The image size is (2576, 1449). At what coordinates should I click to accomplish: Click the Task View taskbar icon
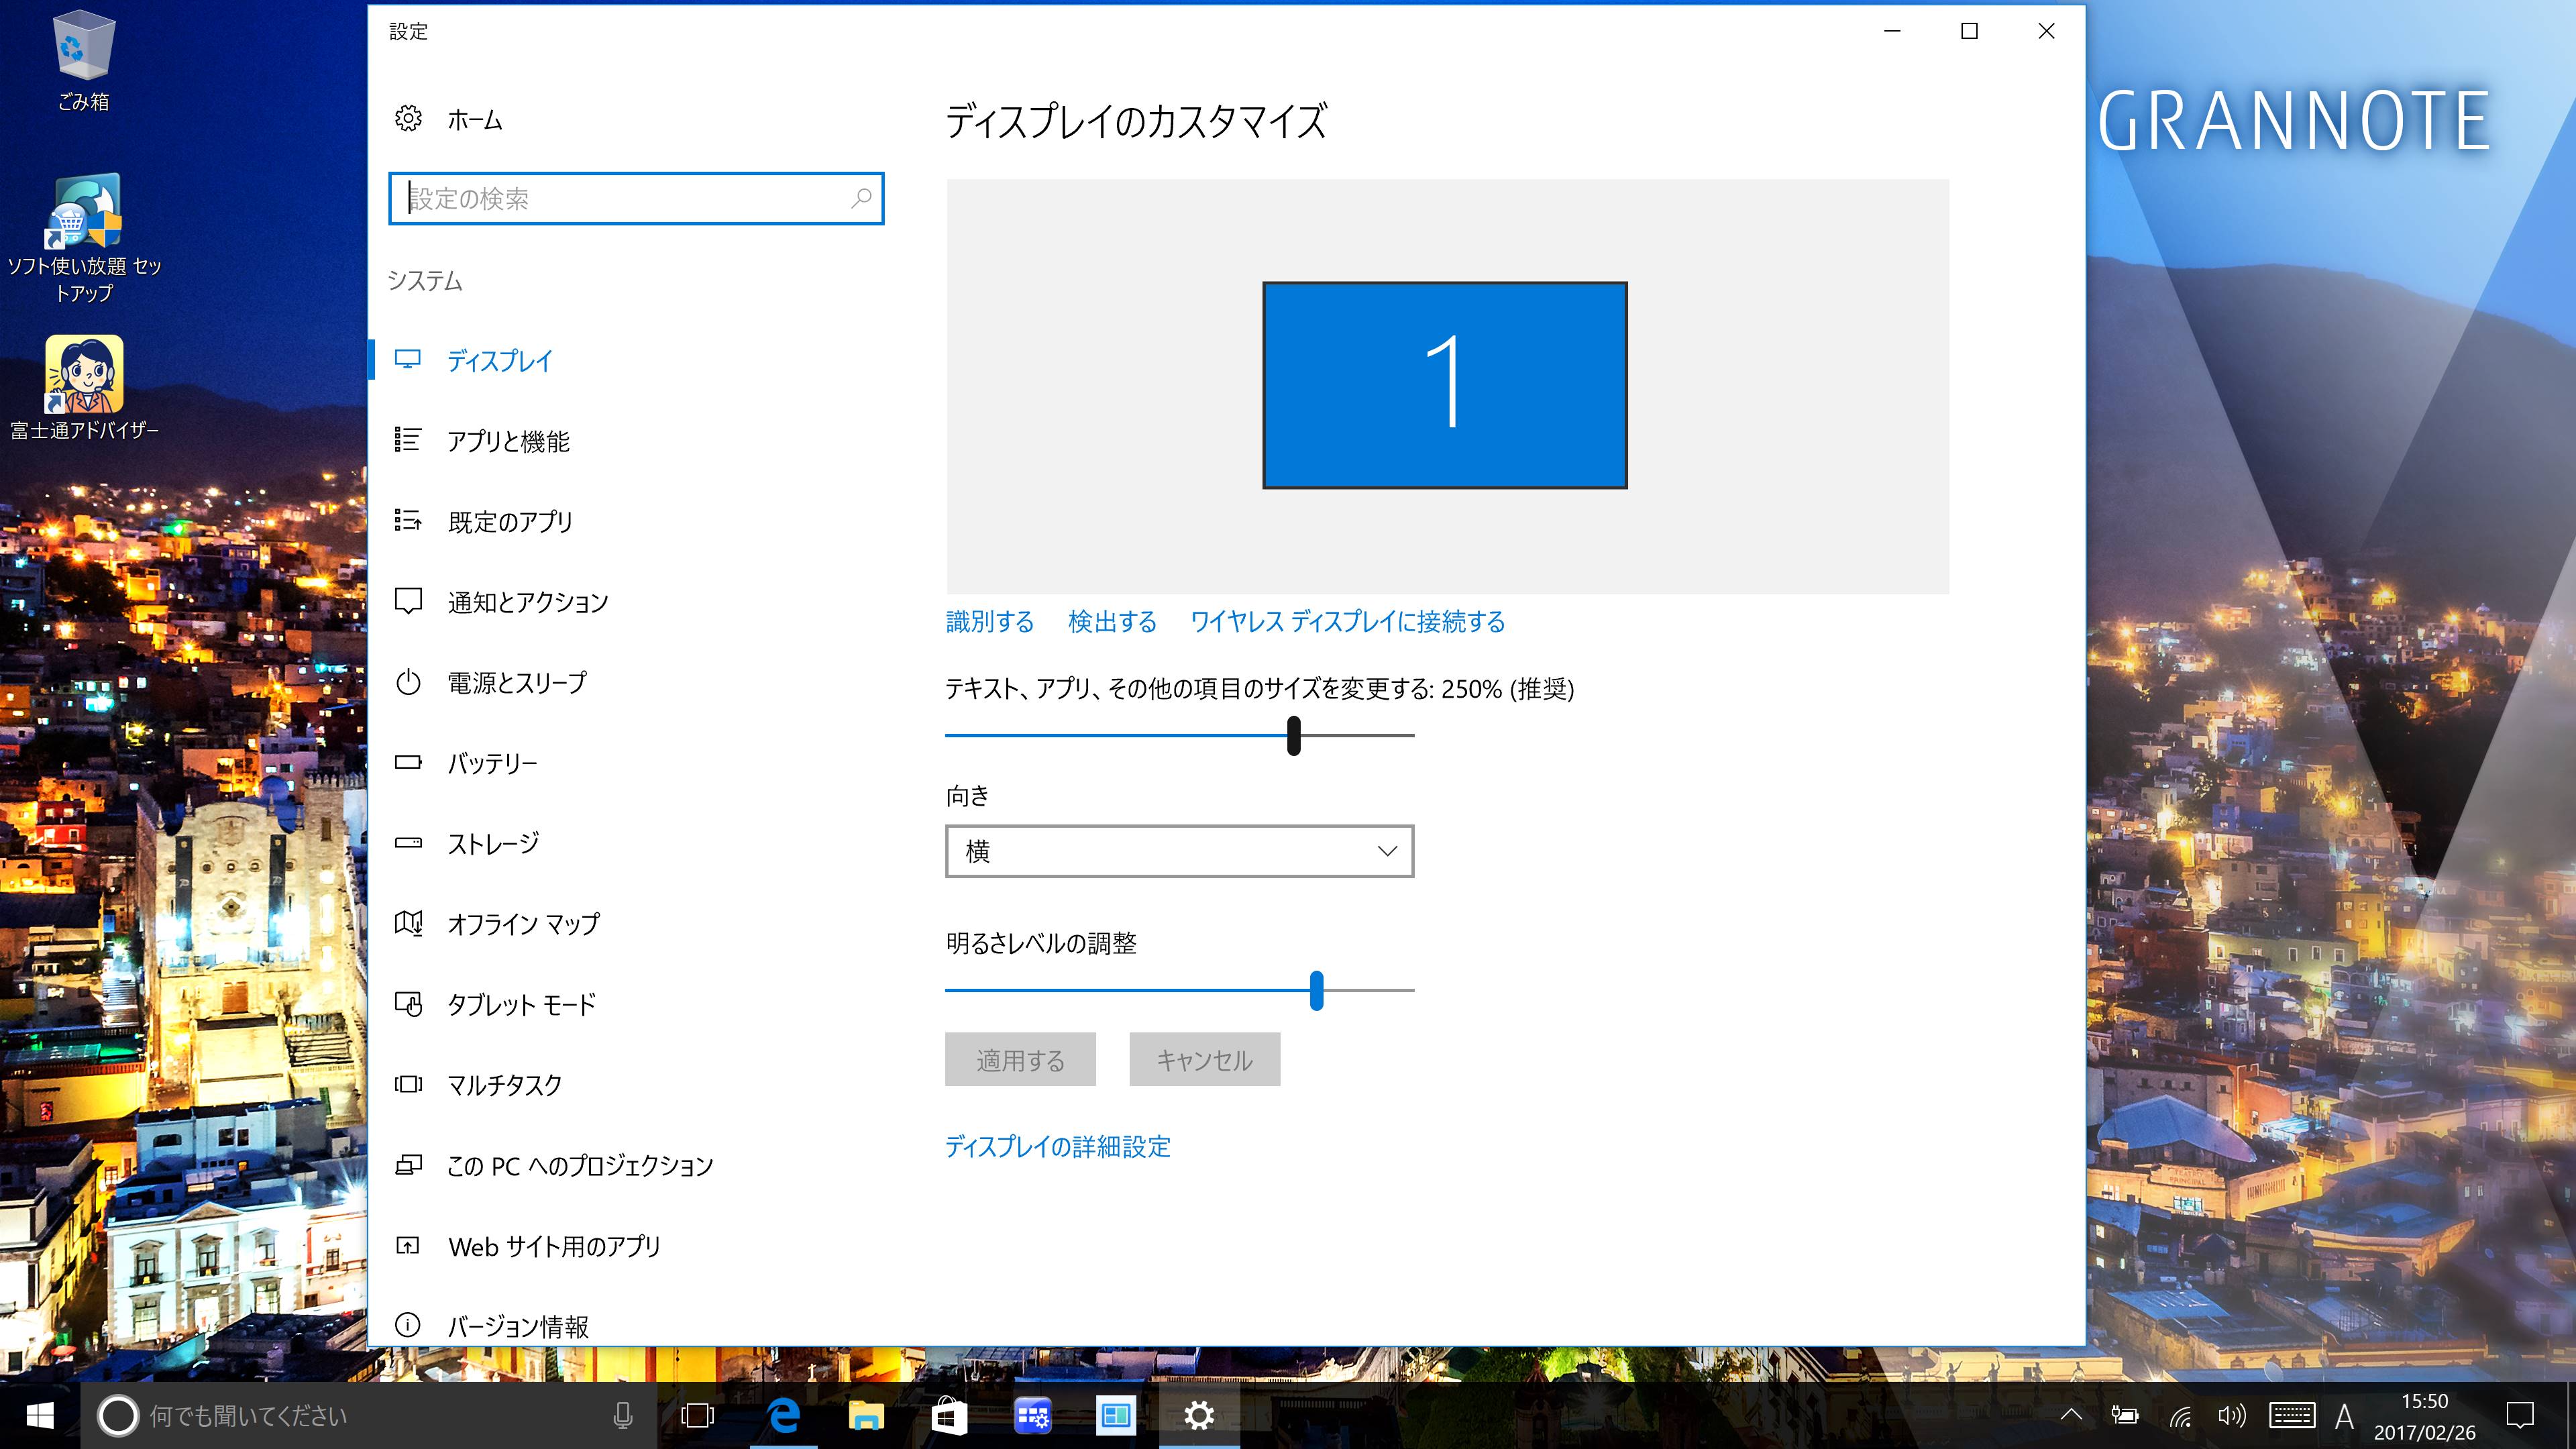point(698,1415)
